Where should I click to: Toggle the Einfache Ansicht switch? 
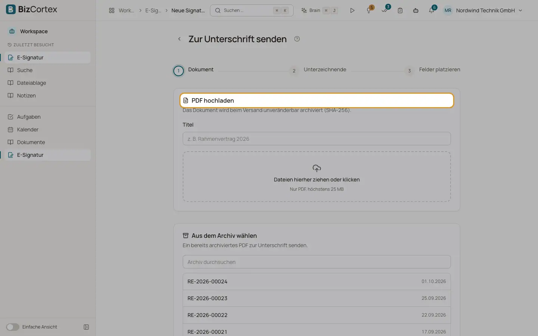[13, 327]
